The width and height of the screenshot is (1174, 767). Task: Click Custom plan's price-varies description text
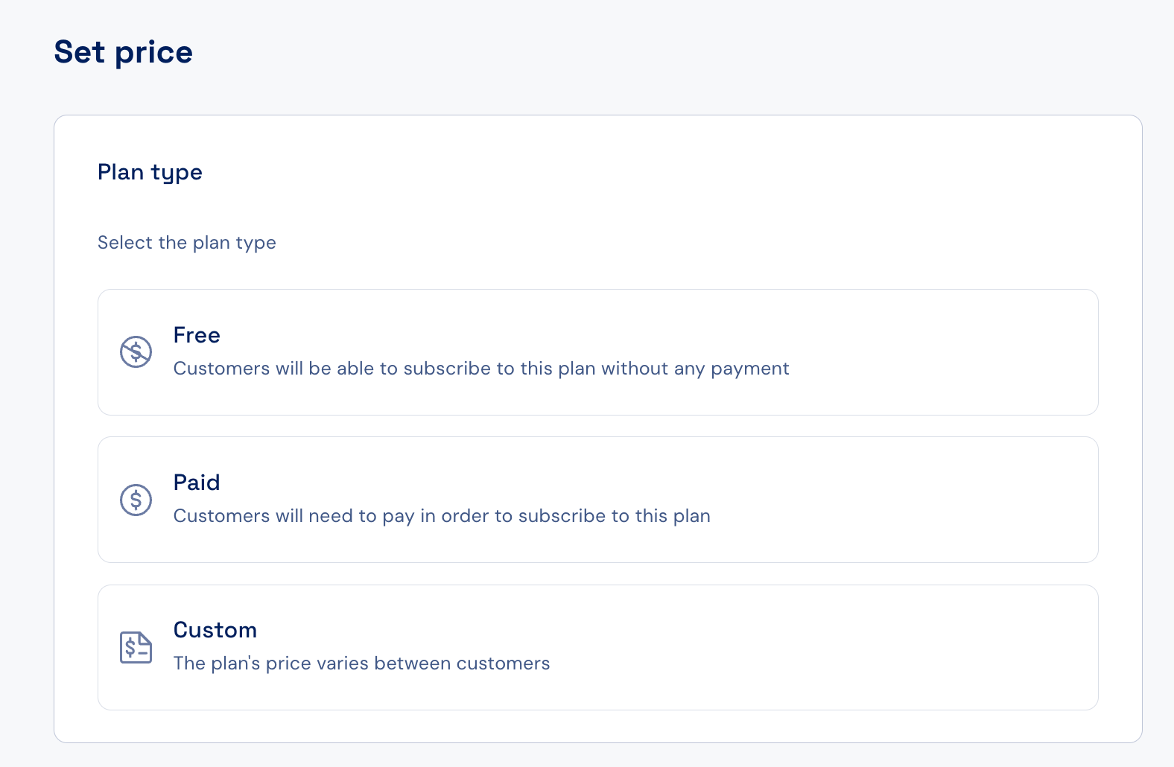[x=361, y=663]
